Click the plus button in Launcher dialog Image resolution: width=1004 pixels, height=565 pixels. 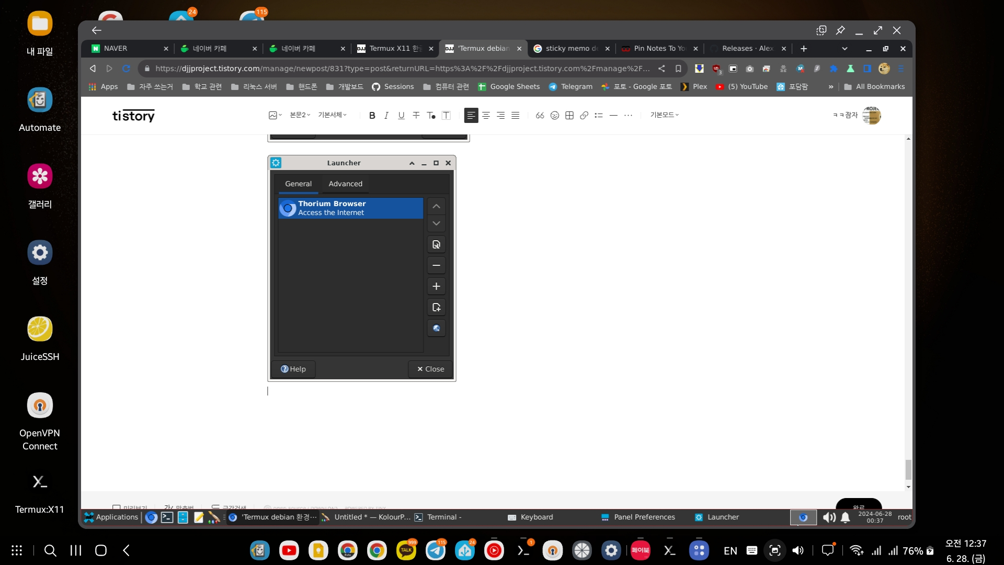coord(436,286)
